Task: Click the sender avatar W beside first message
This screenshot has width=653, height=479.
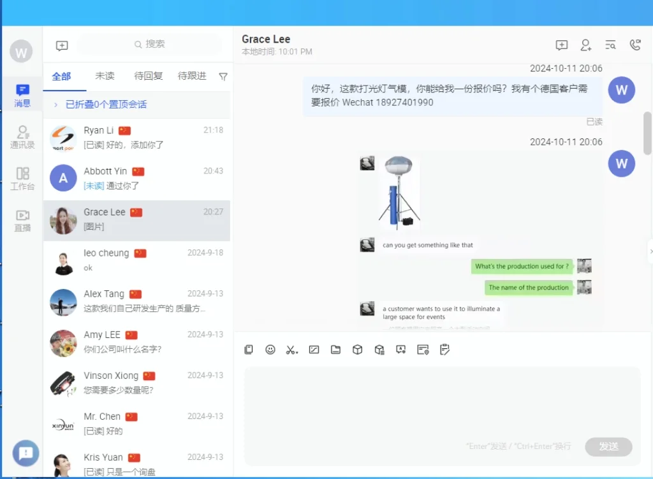Action: coord(621,89)
